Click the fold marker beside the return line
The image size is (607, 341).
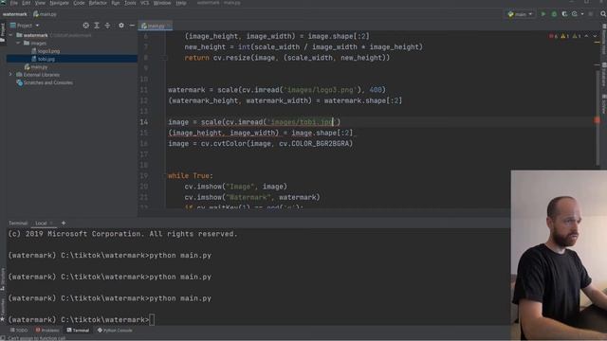(x=165, y=58)
